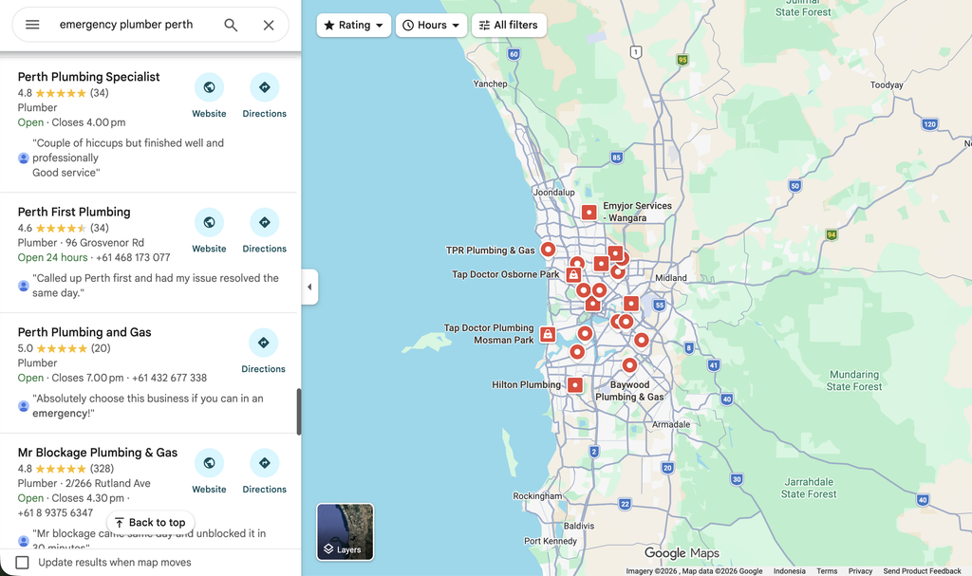This screenshot has width=972, height=576.
Task: Grab the results list scrollbar thumb
Action: pos(299,412)
